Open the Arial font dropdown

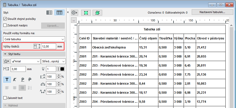(x=26, y=61)
